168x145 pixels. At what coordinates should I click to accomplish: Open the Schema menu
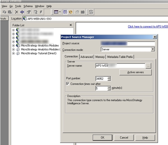pos(28,6)
